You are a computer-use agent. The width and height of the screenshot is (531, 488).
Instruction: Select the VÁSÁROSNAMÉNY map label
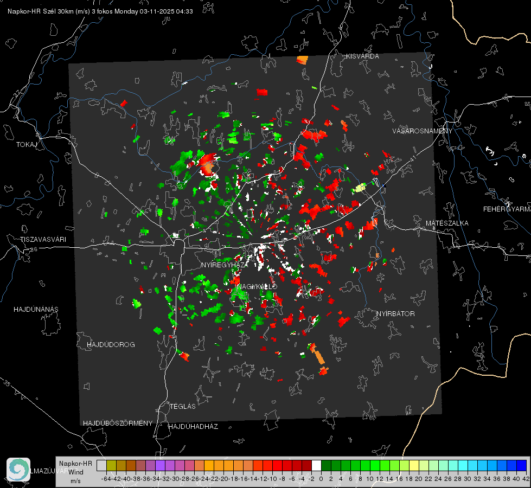[x=423, y=131]
